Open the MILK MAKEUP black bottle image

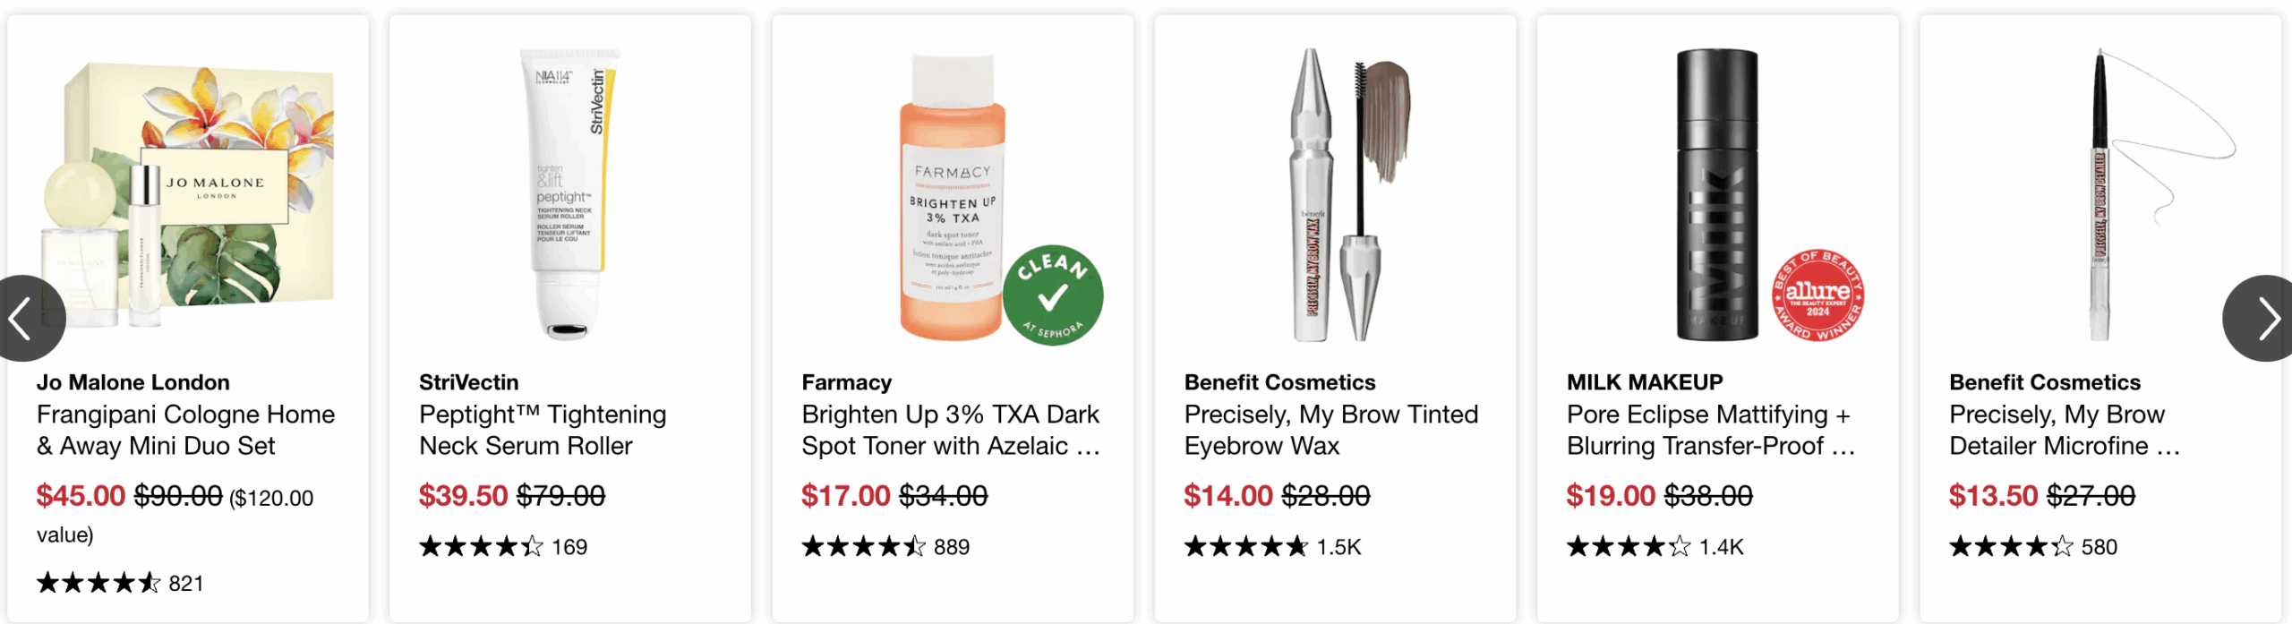[1715, 192]
